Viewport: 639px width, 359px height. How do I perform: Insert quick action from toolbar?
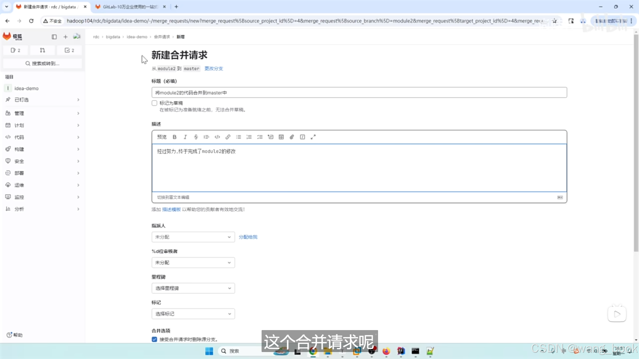(x=302, y=137)
